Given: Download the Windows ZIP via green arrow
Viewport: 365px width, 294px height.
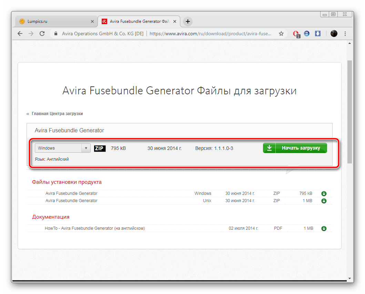Looking at the screenshot, I should 324,193.
